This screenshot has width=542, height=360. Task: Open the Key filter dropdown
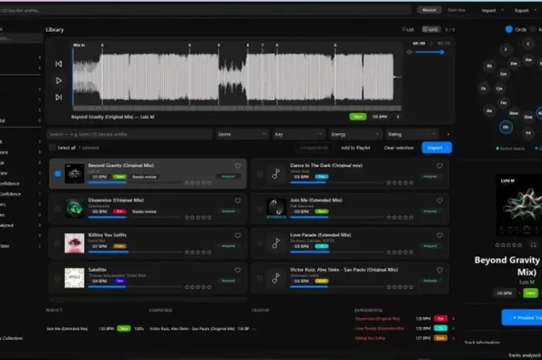[x=299, y=134]
